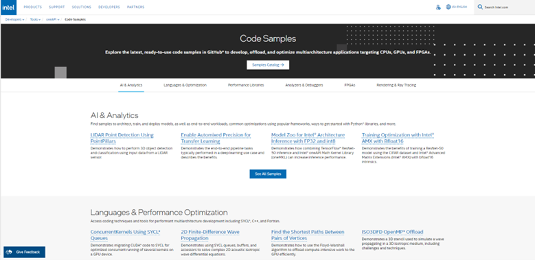535x260 pixels.
Task: Open ISO3DFD OpenMP Offload link
Action: click(x=392, y=232)
